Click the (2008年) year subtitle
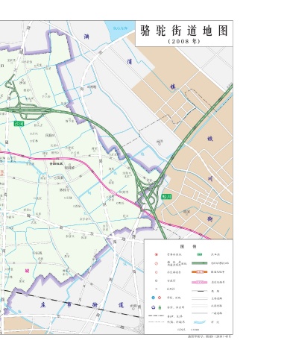Screen dimensions: 290x358 pos(184,41)
